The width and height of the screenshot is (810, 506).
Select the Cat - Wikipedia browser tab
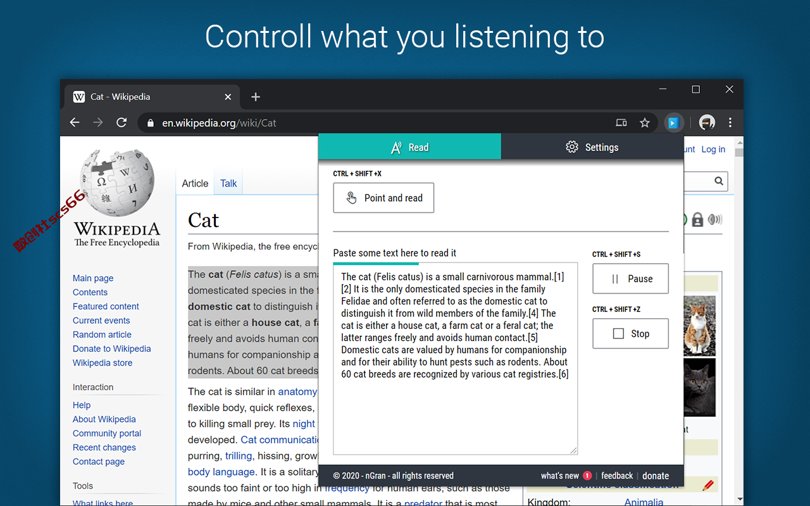(152, 97)
